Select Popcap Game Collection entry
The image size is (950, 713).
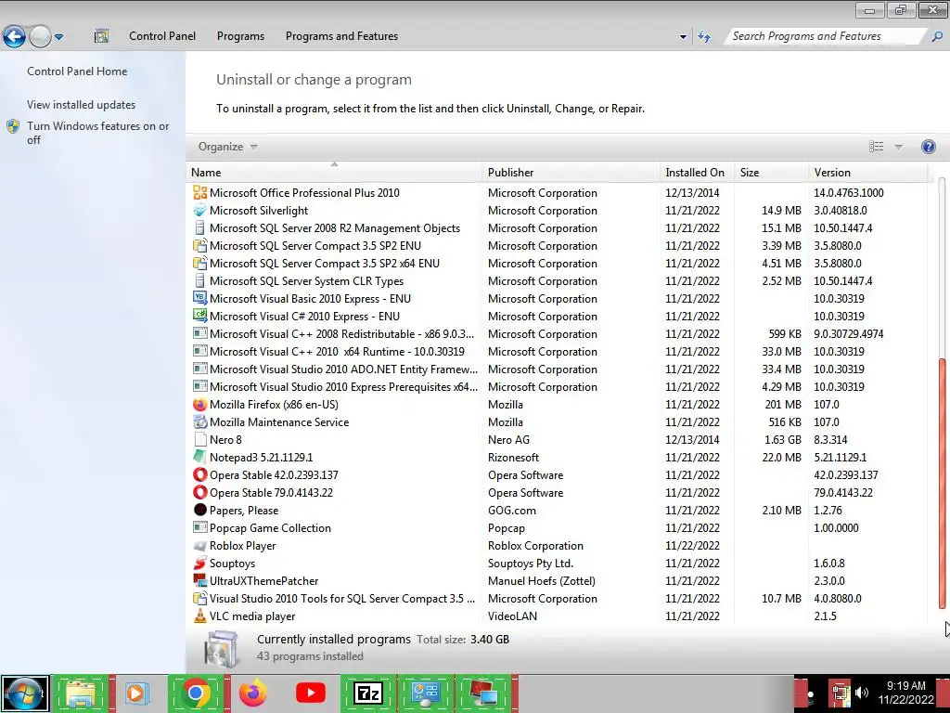(x=270, y=528)
